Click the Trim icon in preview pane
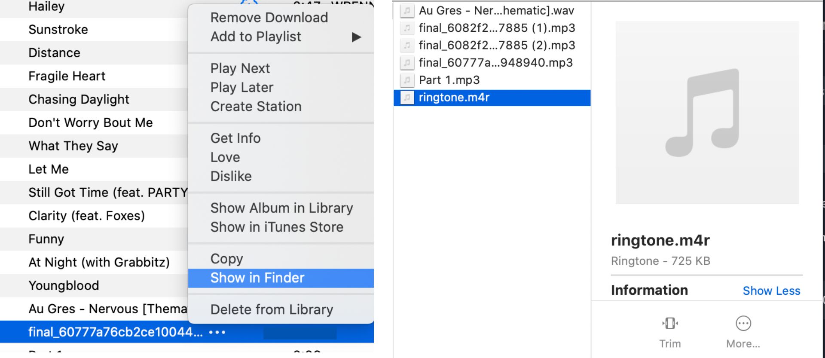 [670, 323]
